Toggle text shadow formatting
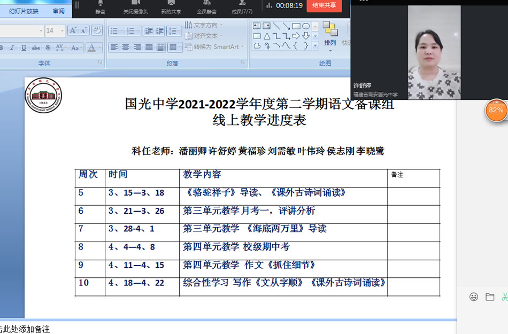The image size is (508, 334). click(48, 48)
